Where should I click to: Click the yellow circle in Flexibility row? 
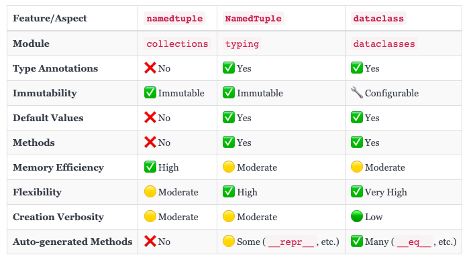pyautogui.click(x=150, y=191)
